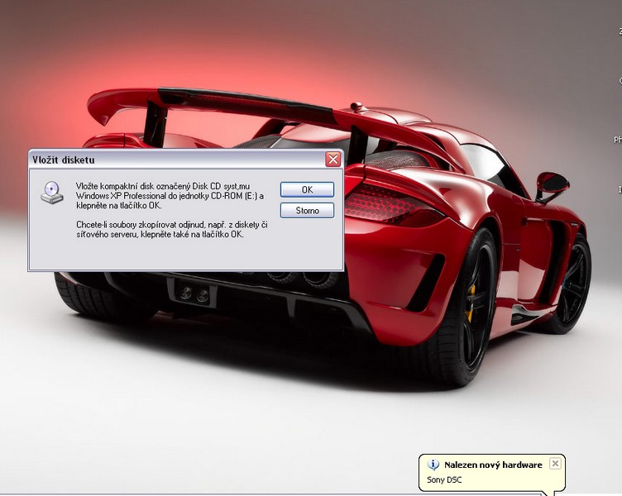622x496 pixels.
Task: Click the 'Vložit disketu' title bar text
Action: coord(64,160)
